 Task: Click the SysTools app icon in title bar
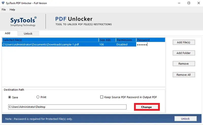point(3,3)
